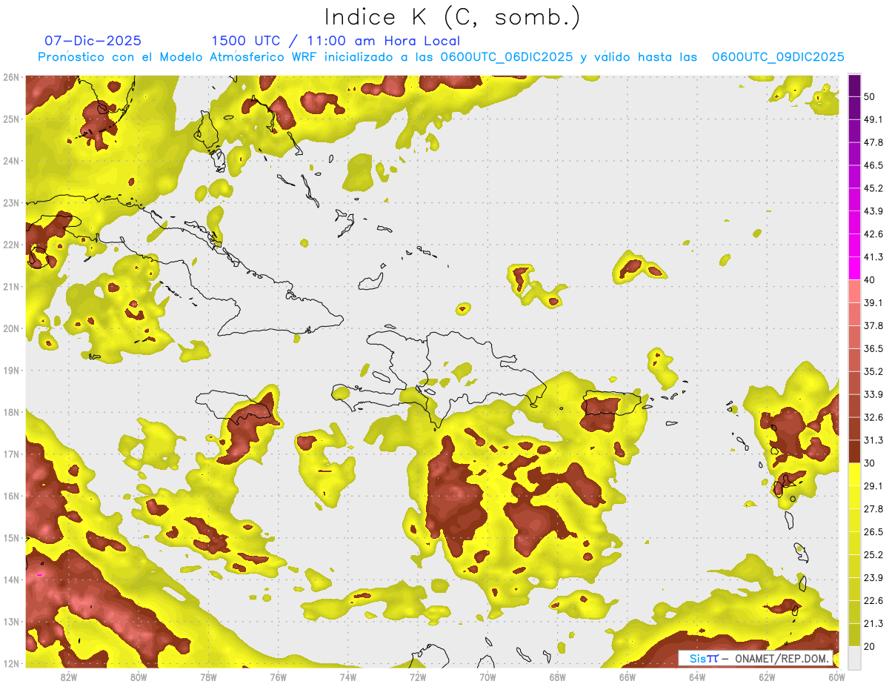Viewport: 889px width, 687px height.
Task: Click the colorbar value 20 at the bottom
Action: (870, 645)
